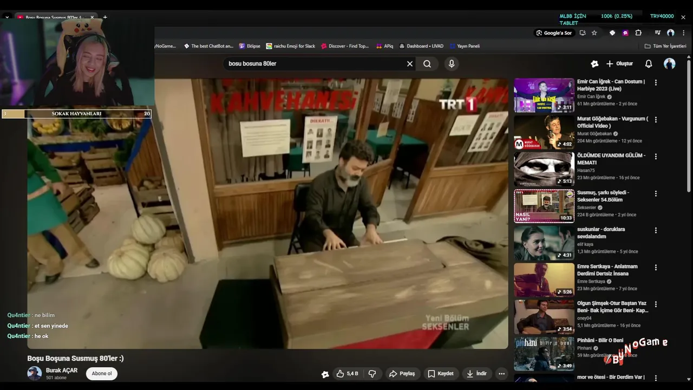Image resolution: width=693 pixels, height=390 pixels.
Task: Dislike the video
Action: [x=372, y=374]
